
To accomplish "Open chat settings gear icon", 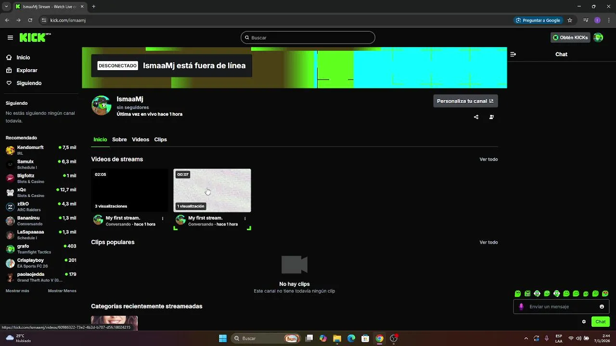I will pos(584,321).
